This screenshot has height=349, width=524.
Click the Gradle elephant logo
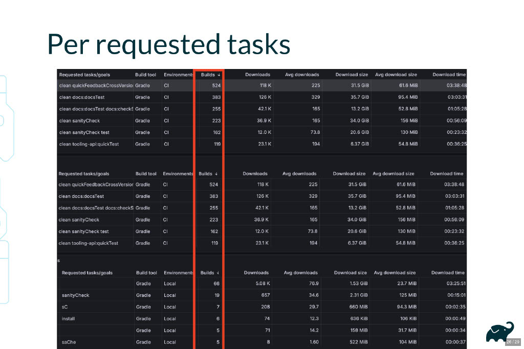[x=499, y=332]
